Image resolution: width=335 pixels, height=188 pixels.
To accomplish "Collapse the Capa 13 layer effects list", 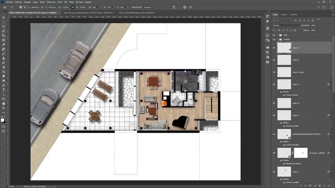I will [331, 115].
